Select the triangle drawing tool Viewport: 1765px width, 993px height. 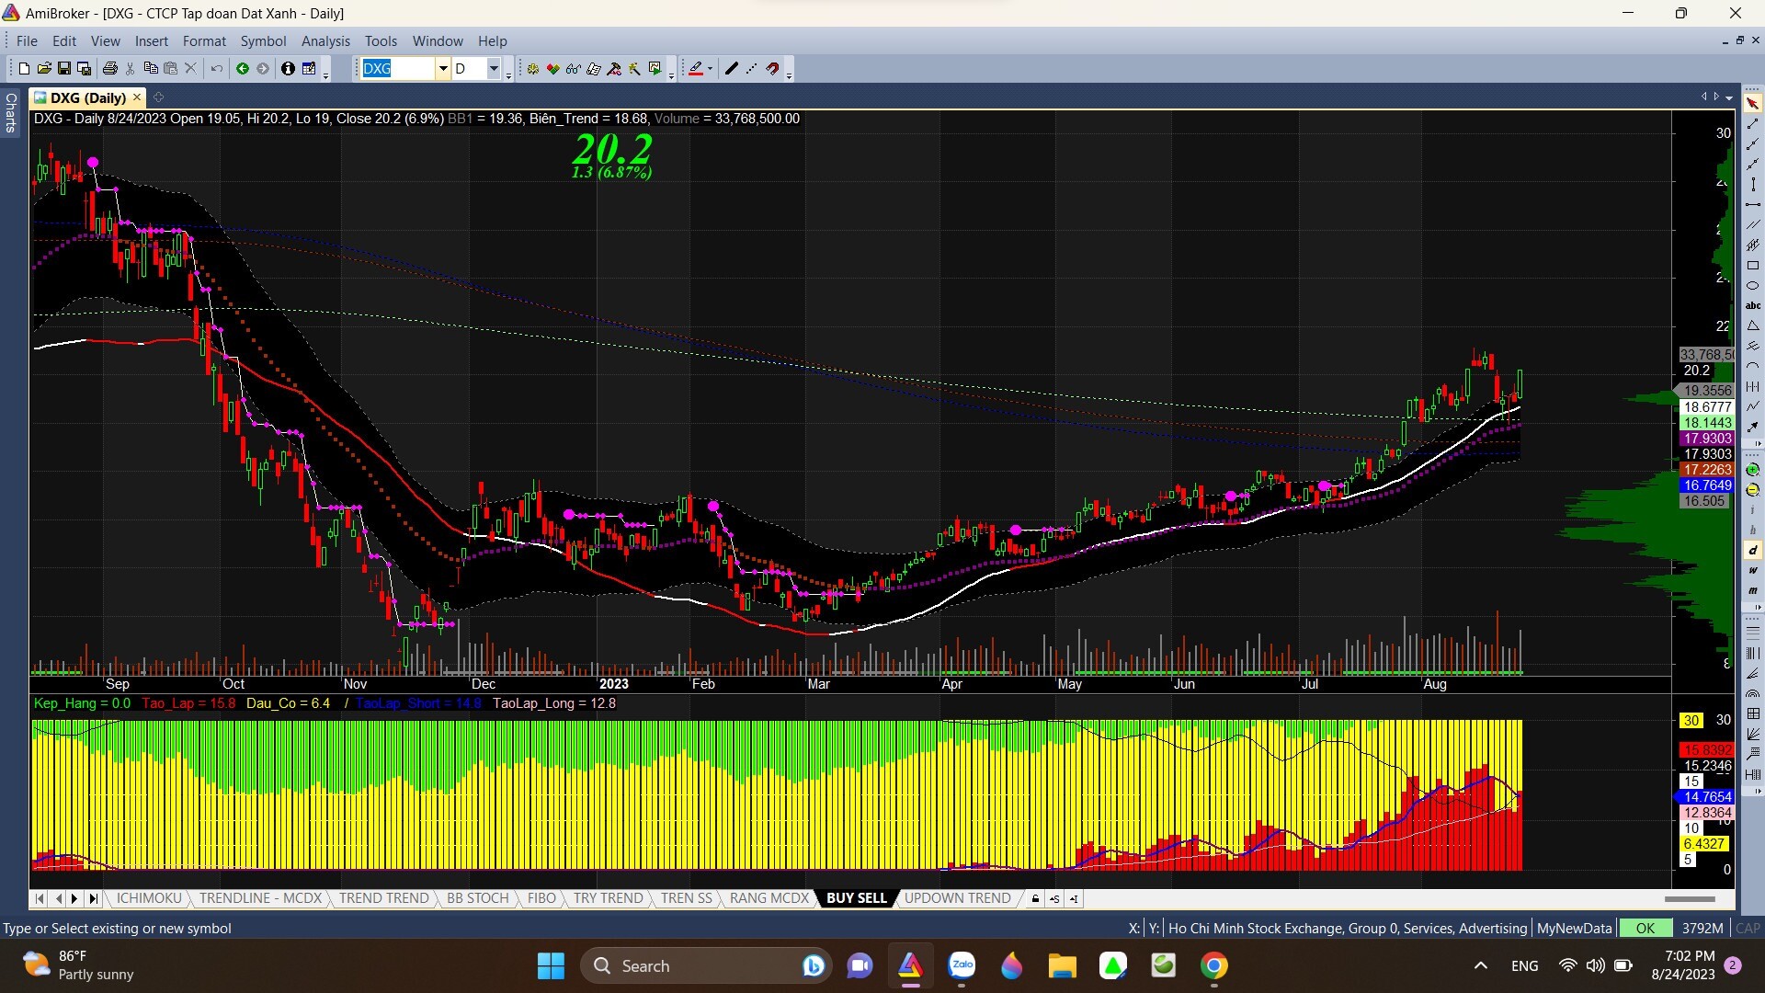pos(1753,325)
